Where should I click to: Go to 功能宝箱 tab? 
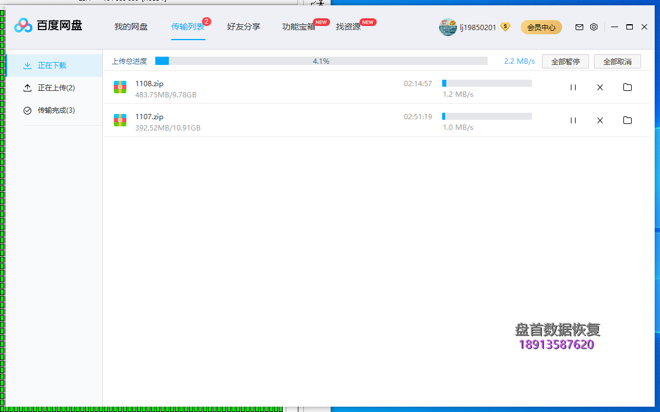[x=298, y=27]
